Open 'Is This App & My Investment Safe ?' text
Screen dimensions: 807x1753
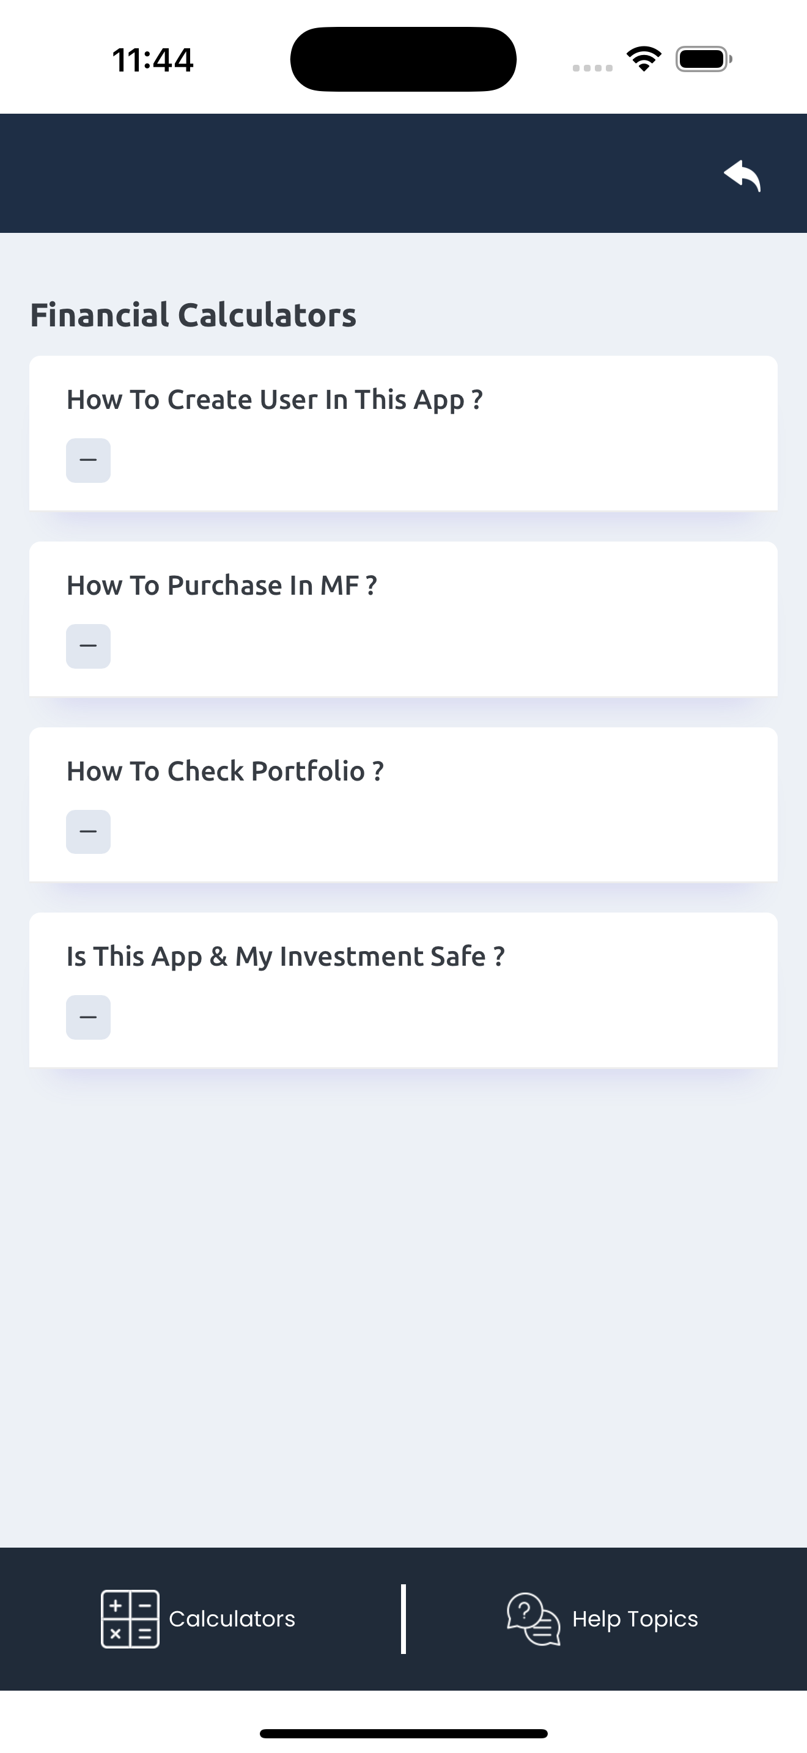point(286,957)
